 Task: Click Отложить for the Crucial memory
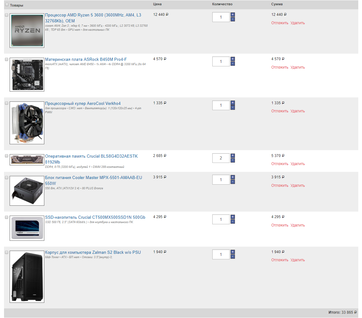click(x=280, y=163)
